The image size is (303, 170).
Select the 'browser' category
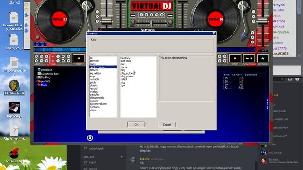point(103,61)
